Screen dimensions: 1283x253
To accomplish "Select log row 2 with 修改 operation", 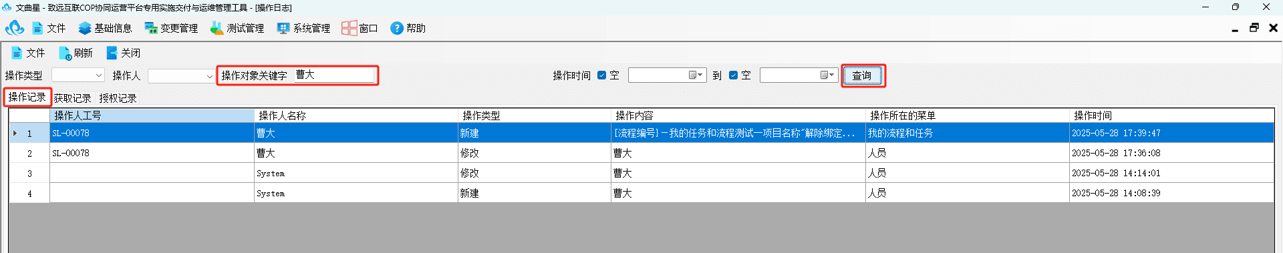I will pos(641,153).
